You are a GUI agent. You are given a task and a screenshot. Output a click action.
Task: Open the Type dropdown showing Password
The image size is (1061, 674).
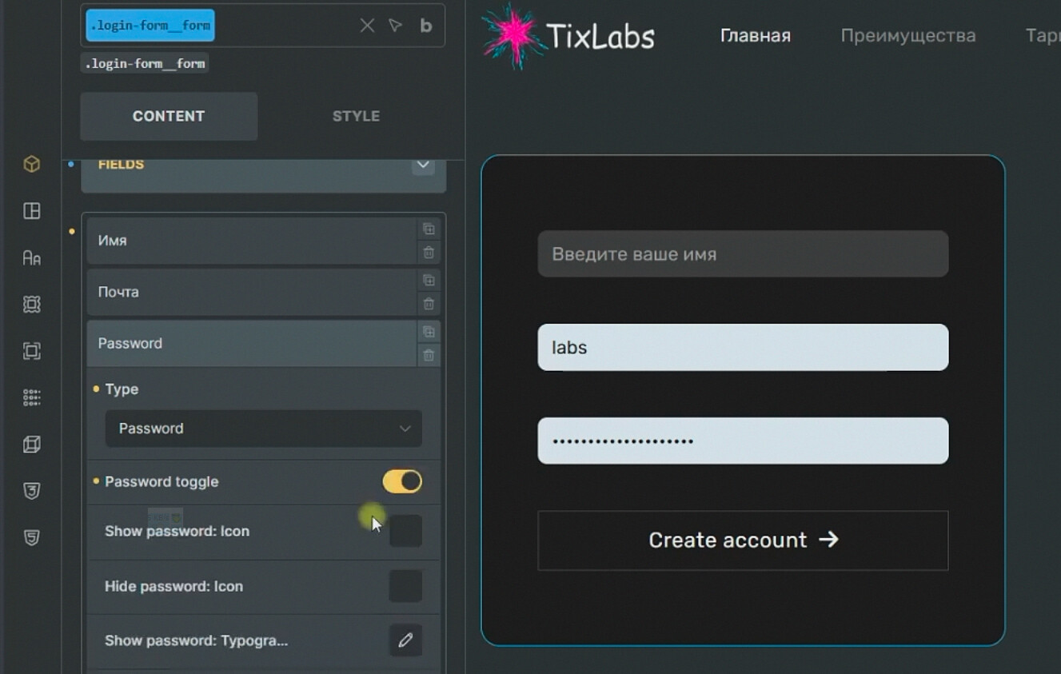[x=263, y=429]
